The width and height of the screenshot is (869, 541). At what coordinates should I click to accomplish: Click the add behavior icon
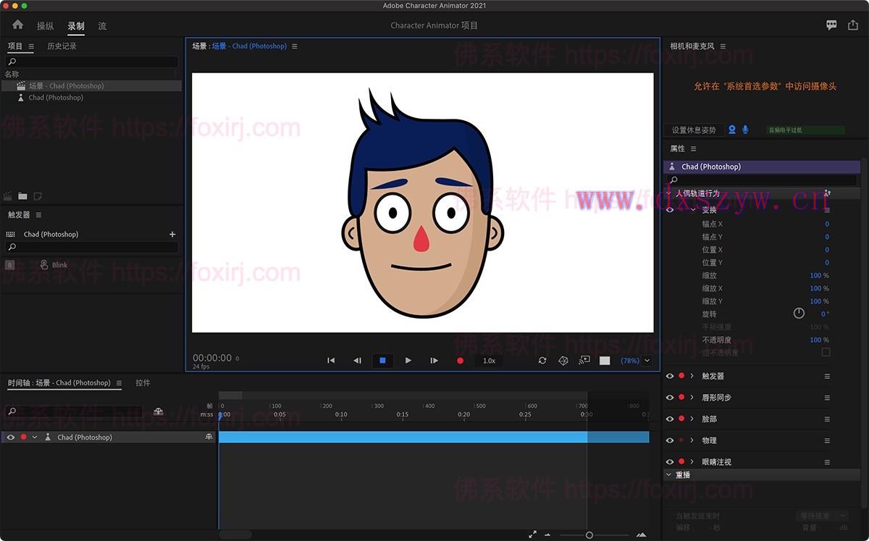(827, 193)
